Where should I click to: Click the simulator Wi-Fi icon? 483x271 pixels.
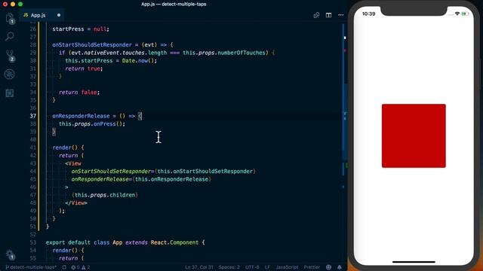pos(457,14)
